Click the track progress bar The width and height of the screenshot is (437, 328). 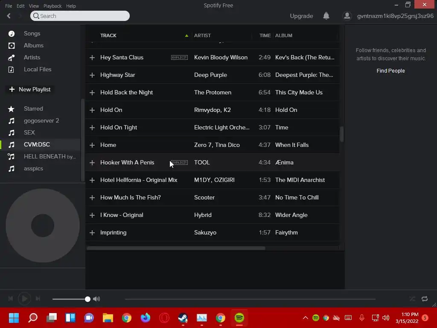tap(250, 299)
